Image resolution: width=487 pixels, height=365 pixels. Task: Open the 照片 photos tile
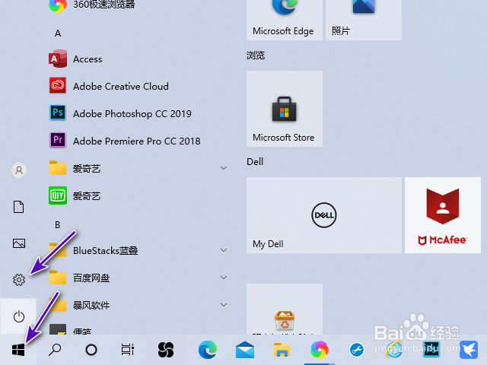(x=364, y=19)
